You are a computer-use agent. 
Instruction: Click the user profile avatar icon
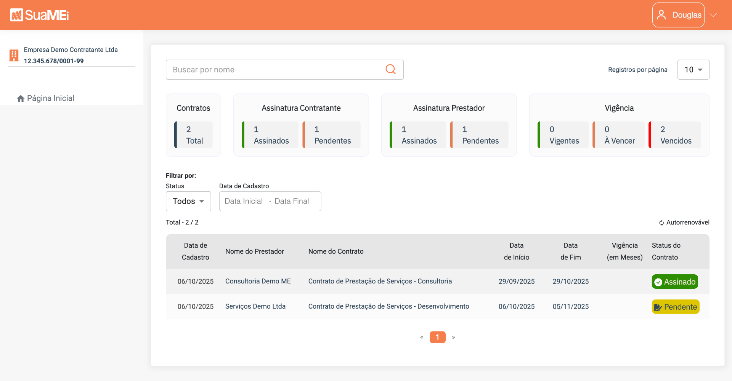coord(661,15)
